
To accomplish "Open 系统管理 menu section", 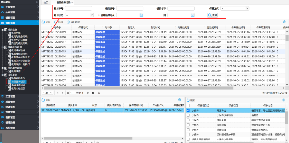I will click(20, 128).
